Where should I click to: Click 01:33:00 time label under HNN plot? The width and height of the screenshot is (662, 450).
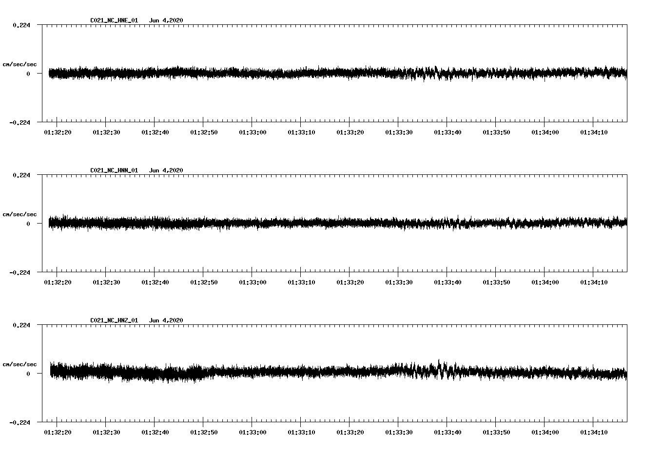tap(253, 282)
